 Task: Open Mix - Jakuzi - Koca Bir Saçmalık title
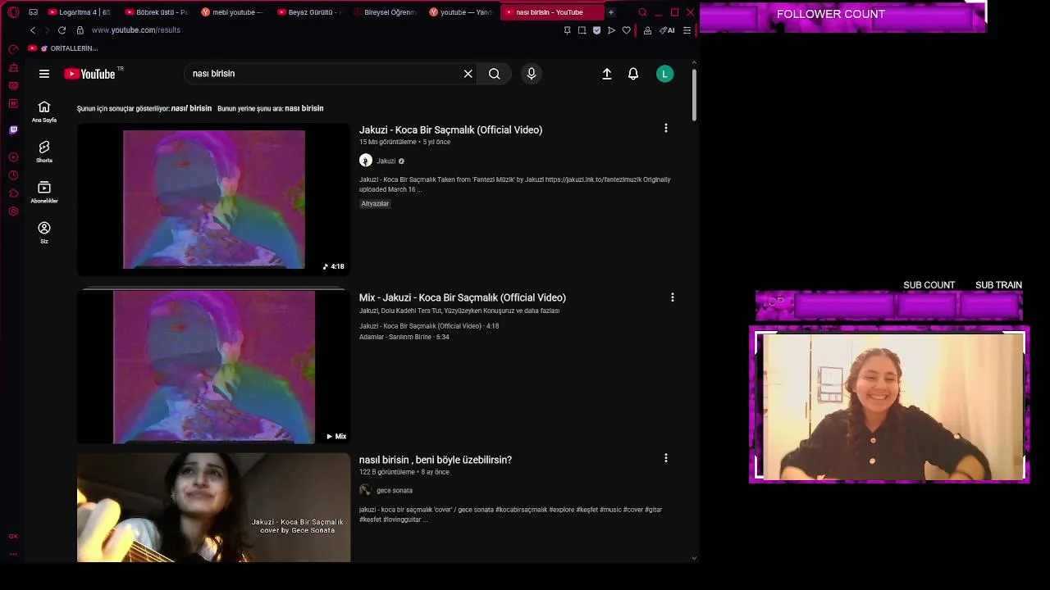[x=463, y=297]
